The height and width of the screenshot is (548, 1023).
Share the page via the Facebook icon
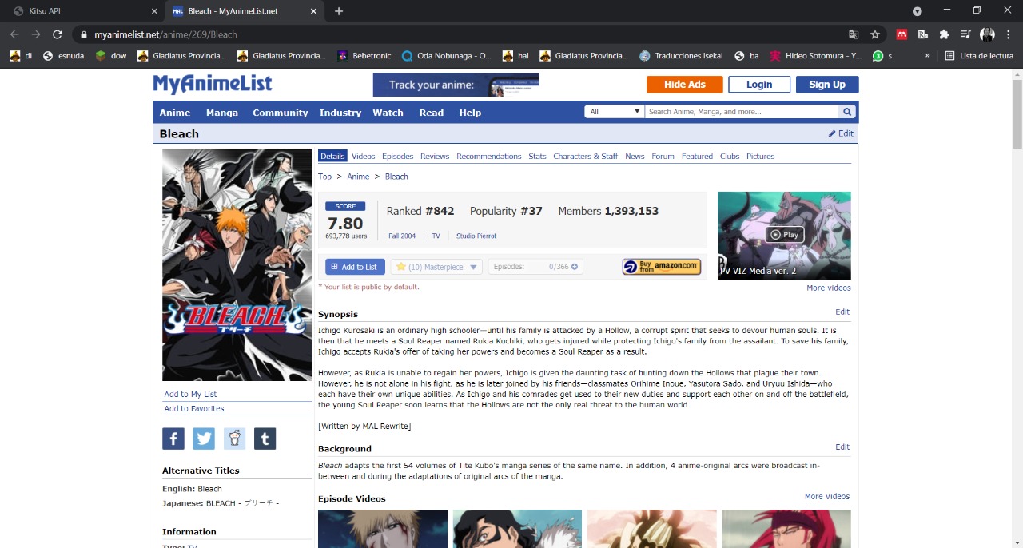173,438
